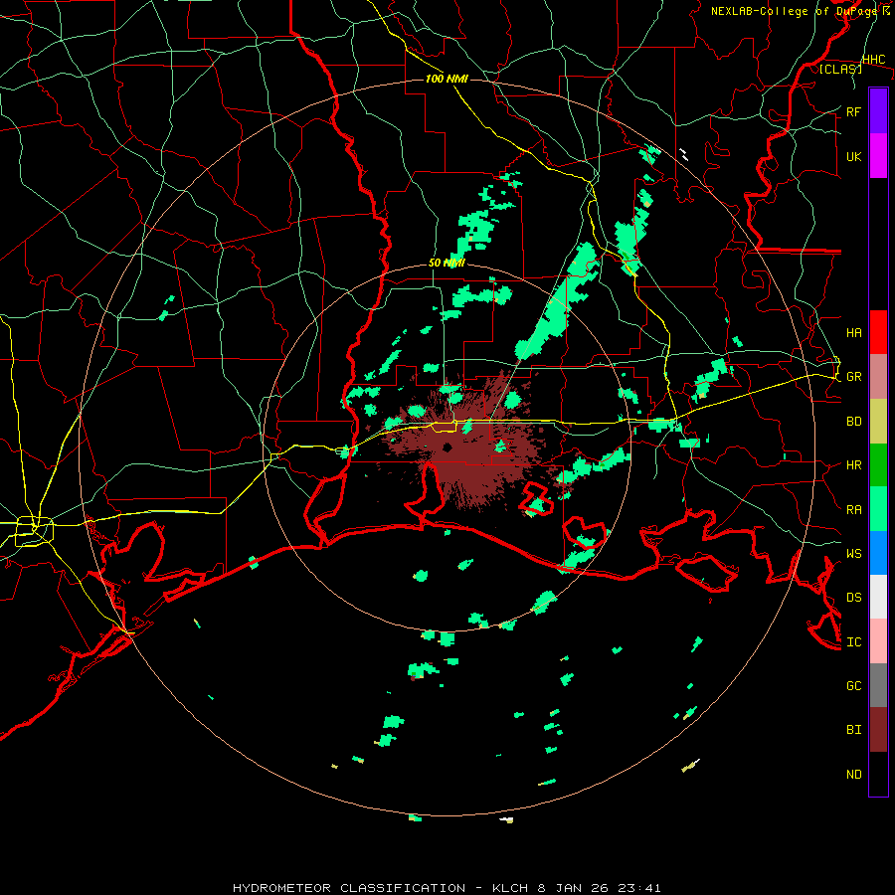Click the UK legend label

[x=853, y=156]
